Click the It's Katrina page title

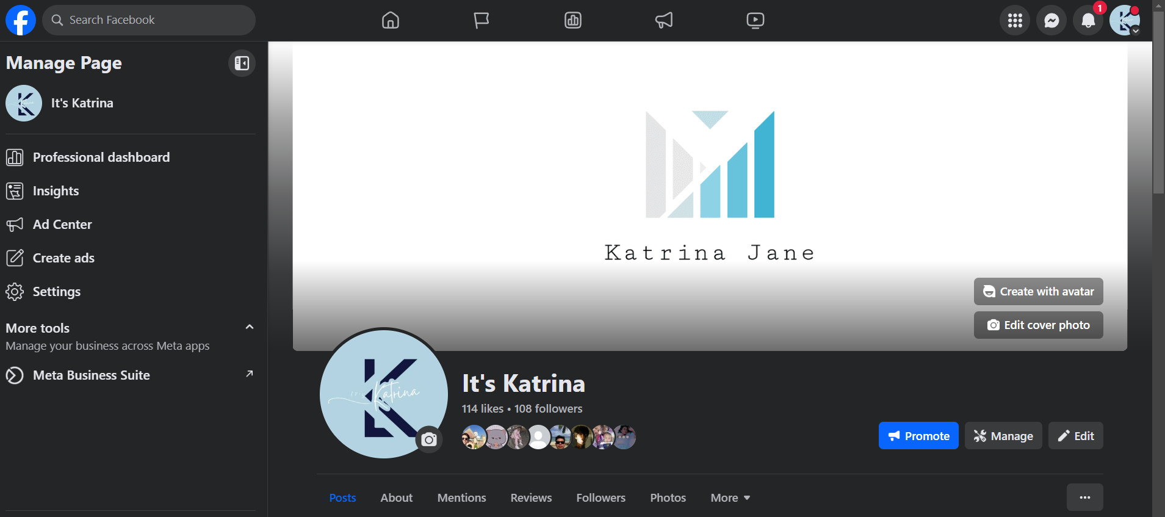(x=524, y=384)
